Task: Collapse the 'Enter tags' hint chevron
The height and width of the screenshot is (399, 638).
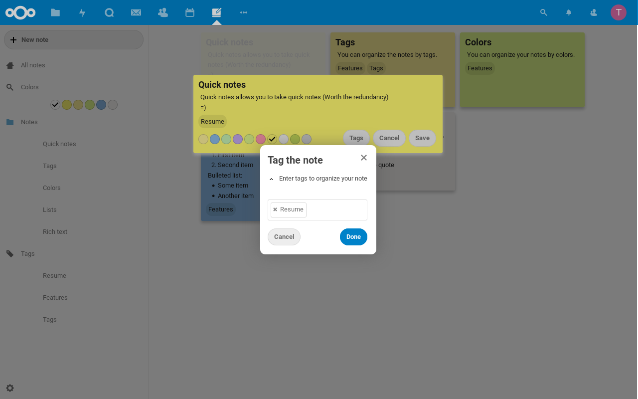Action: click(272, 179)
